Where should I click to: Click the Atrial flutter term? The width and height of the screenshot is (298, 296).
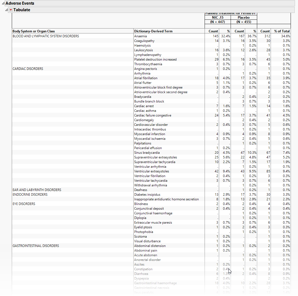tap(143, 83)
